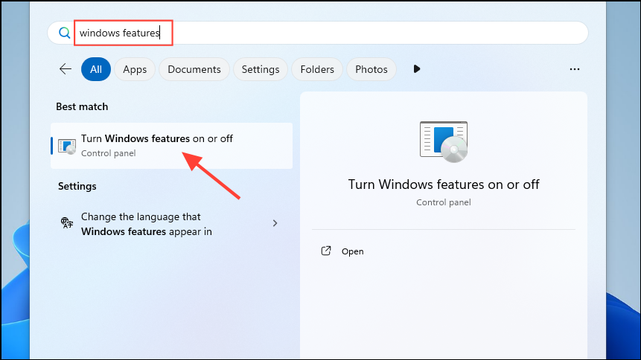The width and height of the screenshot is (641, 360).
Task: Switch to the Photos filter
Action: tap(371, 69)
